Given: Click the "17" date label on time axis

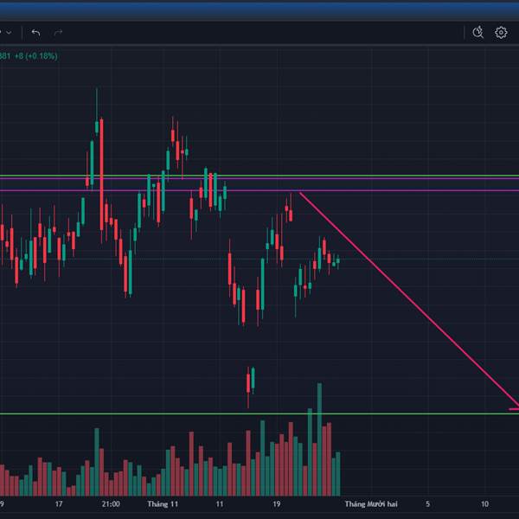Looking at the screenshot, I should [59, 503].
